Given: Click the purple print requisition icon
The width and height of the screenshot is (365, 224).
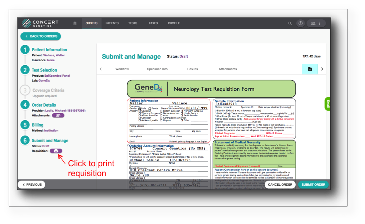Looking at the screenshot, I should pyautogui.click(x=56, y=151).
